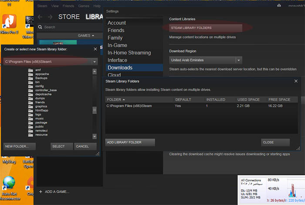Select the dumps folder icon
Viewport: 305px width, 205px height.
pos(30,98)
